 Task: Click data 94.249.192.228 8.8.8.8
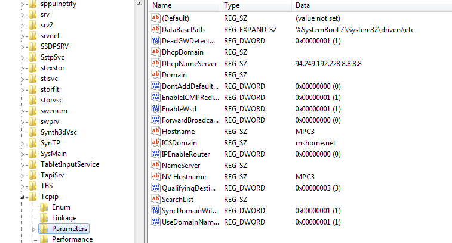pyautogui.click(x=328, y=64)
